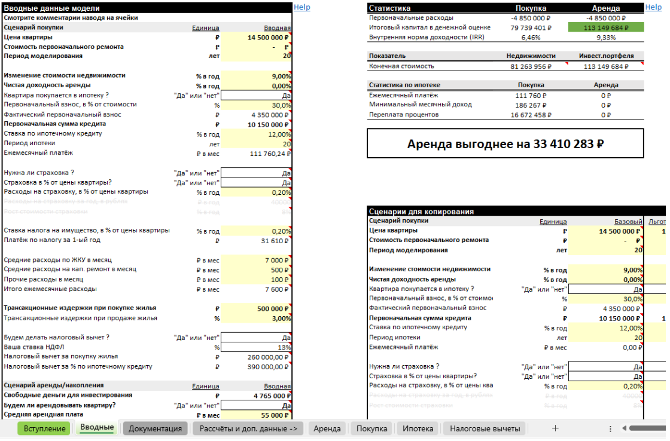
Task: Open the Аренда sheet tab
Action: pos(327,428)
